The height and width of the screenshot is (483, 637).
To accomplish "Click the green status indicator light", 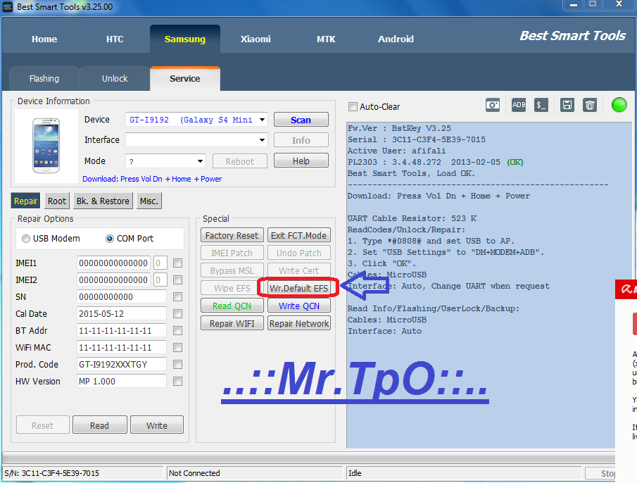I will click(619, 105).
